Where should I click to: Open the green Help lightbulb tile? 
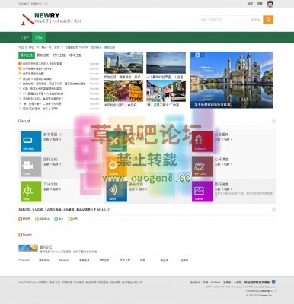click(x=30, y=192)
